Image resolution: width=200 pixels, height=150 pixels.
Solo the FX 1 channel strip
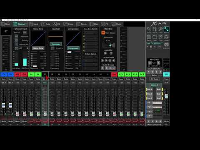click(121, 79)
